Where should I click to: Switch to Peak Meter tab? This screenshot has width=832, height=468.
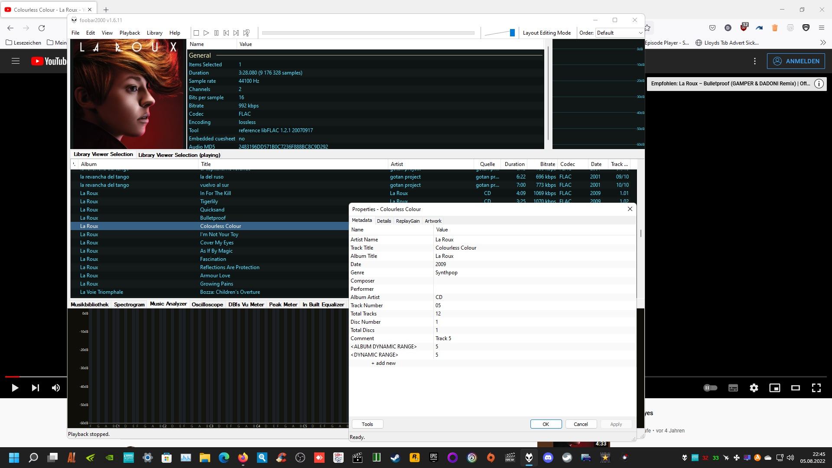pos(283,304)
